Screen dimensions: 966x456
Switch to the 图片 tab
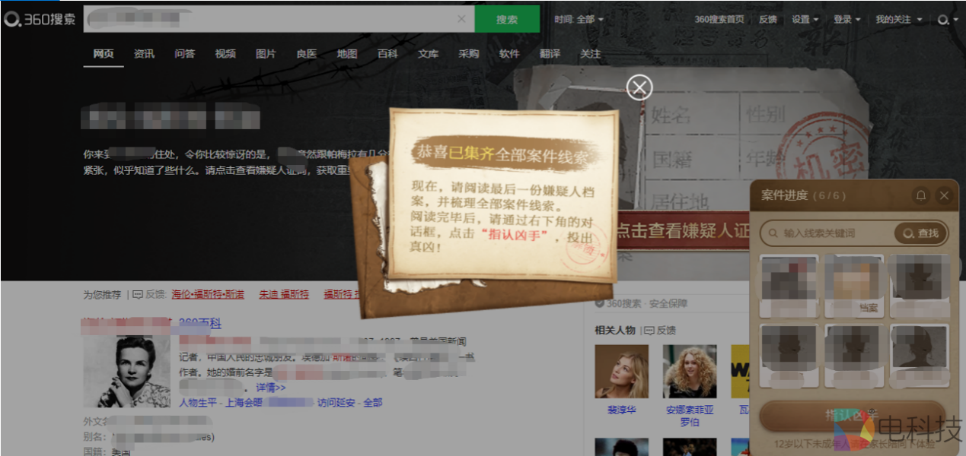(266, 54)
